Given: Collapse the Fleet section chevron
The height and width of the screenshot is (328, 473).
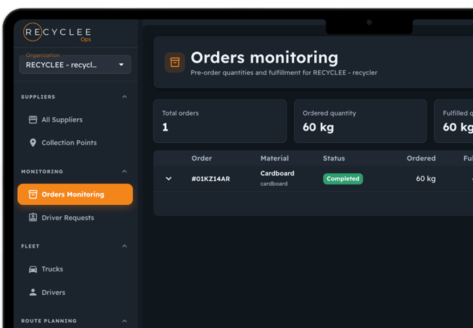Looking at the screenshot, I should pyautogui.click(x=124, y=246).
